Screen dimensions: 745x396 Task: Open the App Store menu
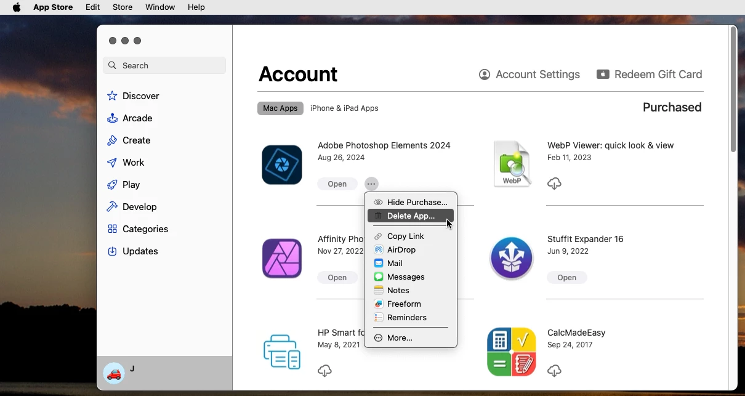[x=53, y=7]
